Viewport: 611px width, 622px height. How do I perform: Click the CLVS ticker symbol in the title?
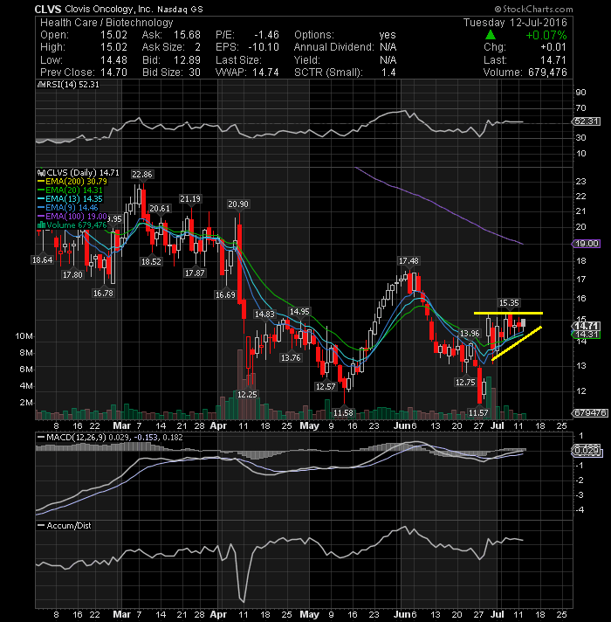(x=47, y=9)
